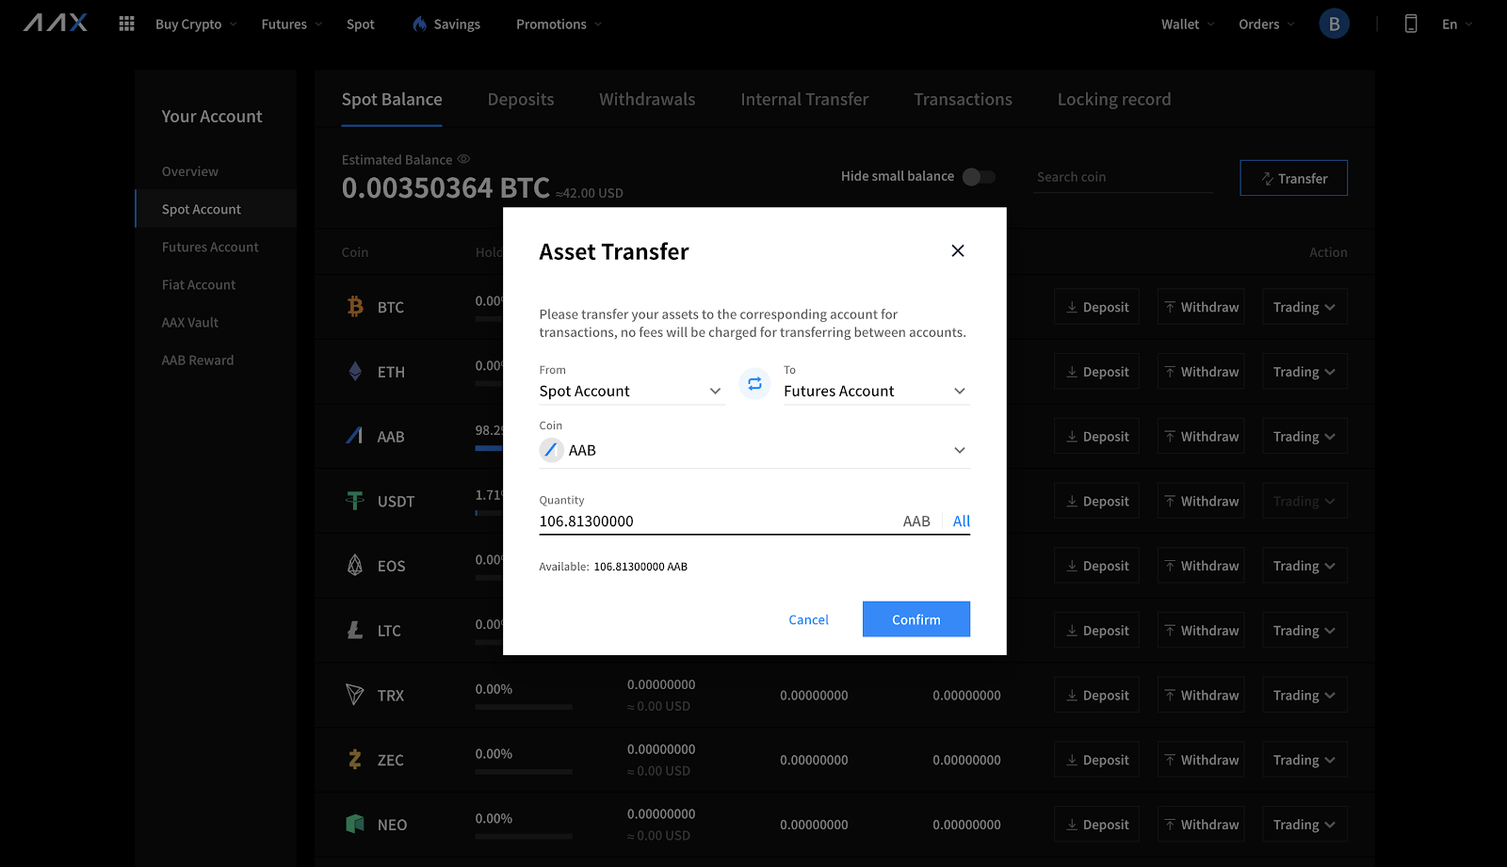Click the mobile app phone icon
Screen dimensions: 1507x867
(1411, 24)
